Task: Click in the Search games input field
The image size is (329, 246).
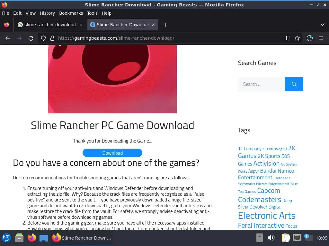Action: tap(262, 84)
